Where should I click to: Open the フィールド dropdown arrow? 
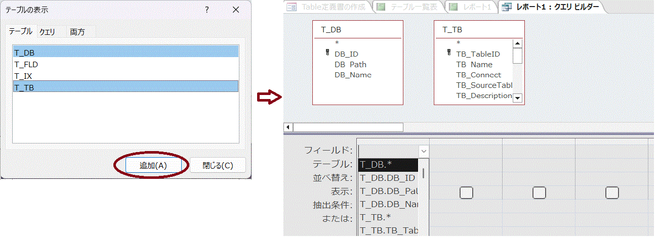coord(424,151)
